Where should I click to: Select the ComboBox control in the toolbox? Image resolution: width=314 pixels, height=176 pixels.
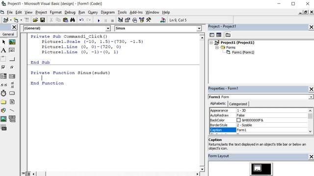point(3,76)
